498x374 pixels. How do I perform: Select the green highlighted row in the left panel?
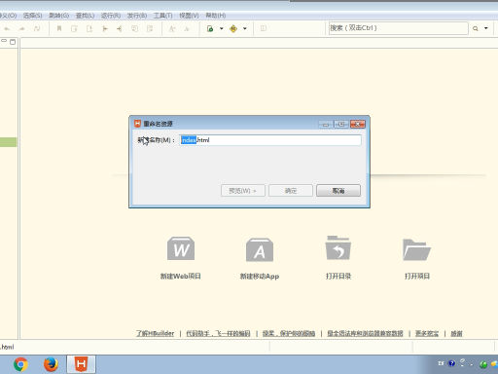9,142
